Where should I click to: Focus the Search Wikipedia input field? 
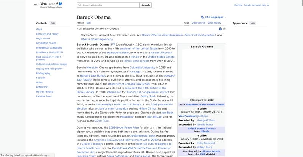[x=108, y=5]
